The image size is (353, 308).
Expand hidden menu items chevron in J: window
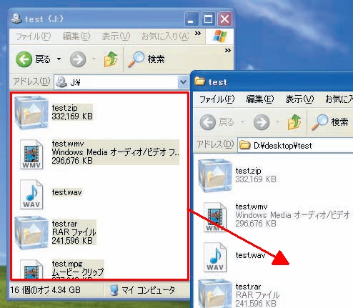198,33
